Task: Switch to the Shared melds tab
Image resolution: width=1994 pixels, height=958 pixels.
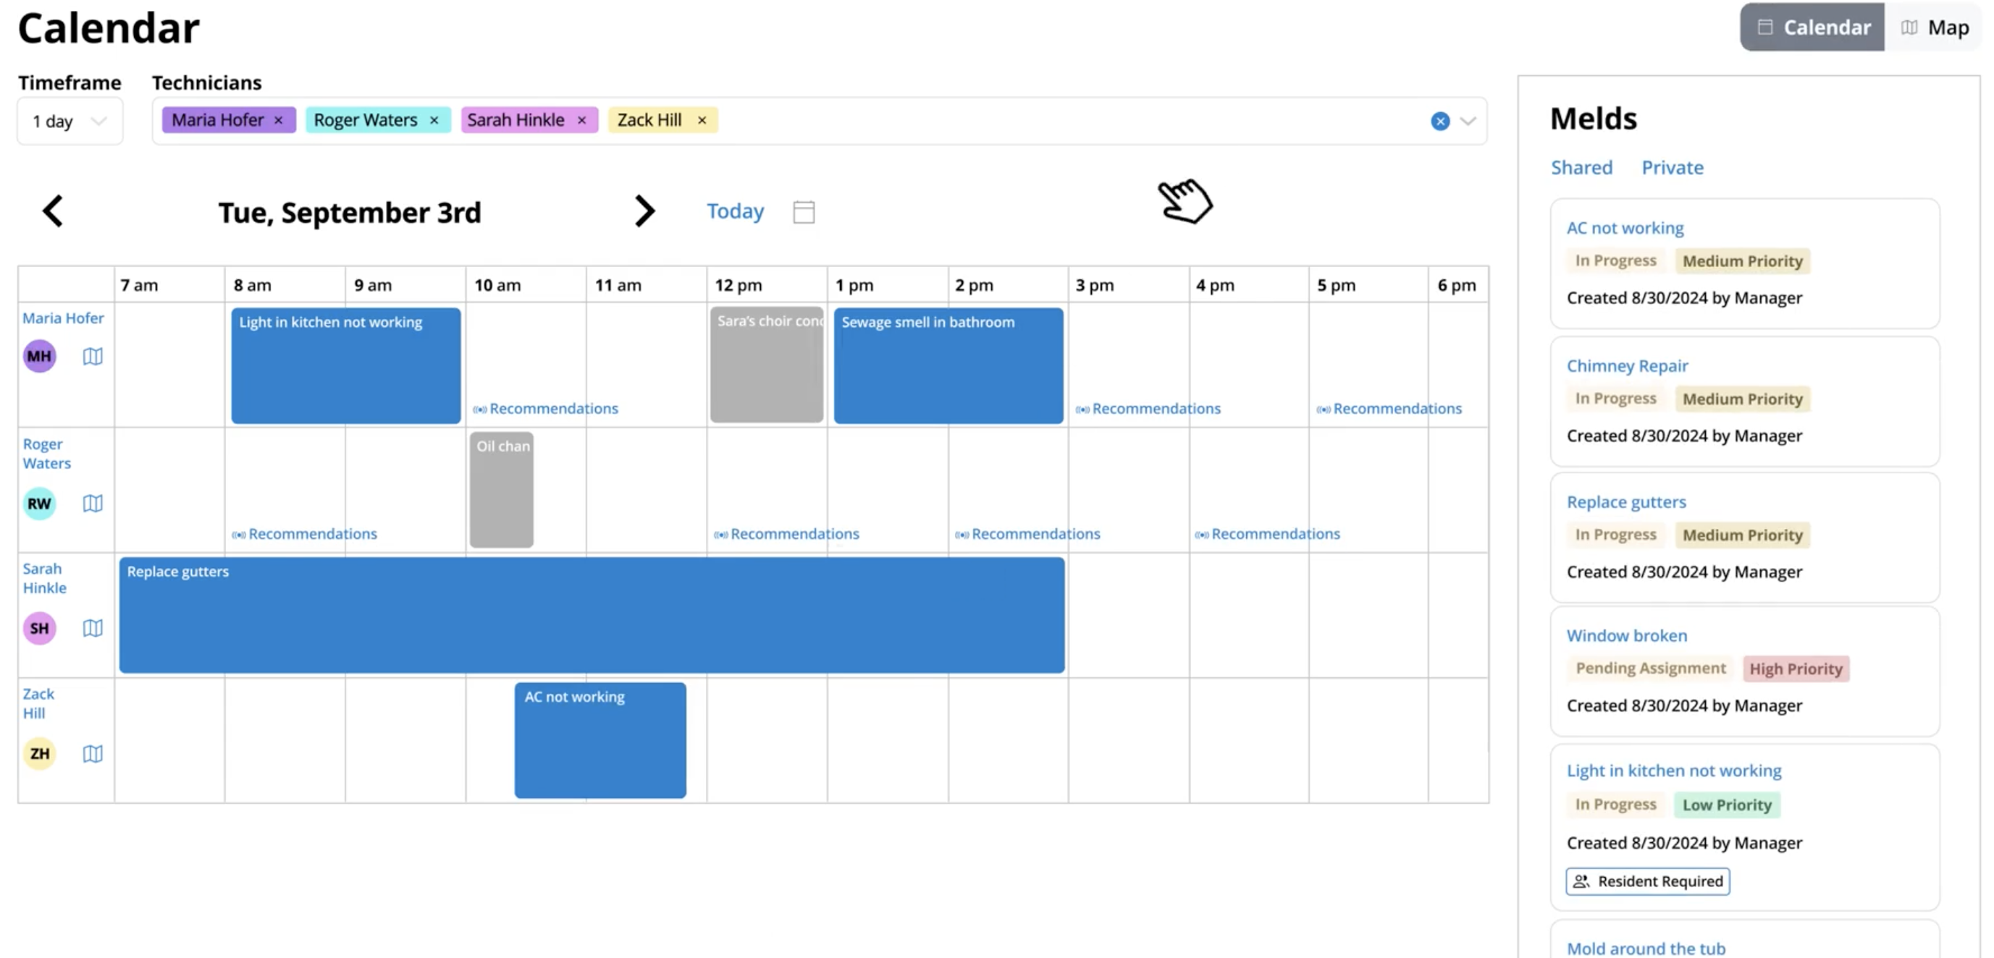Action: (1581, 167)
